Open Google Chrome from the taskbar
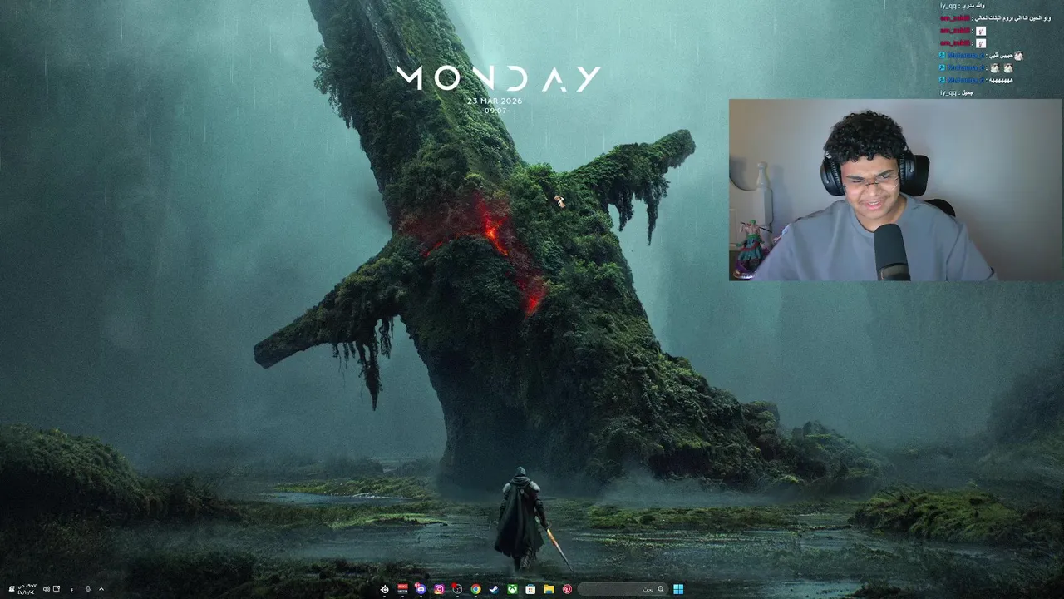 click(475, 589)
